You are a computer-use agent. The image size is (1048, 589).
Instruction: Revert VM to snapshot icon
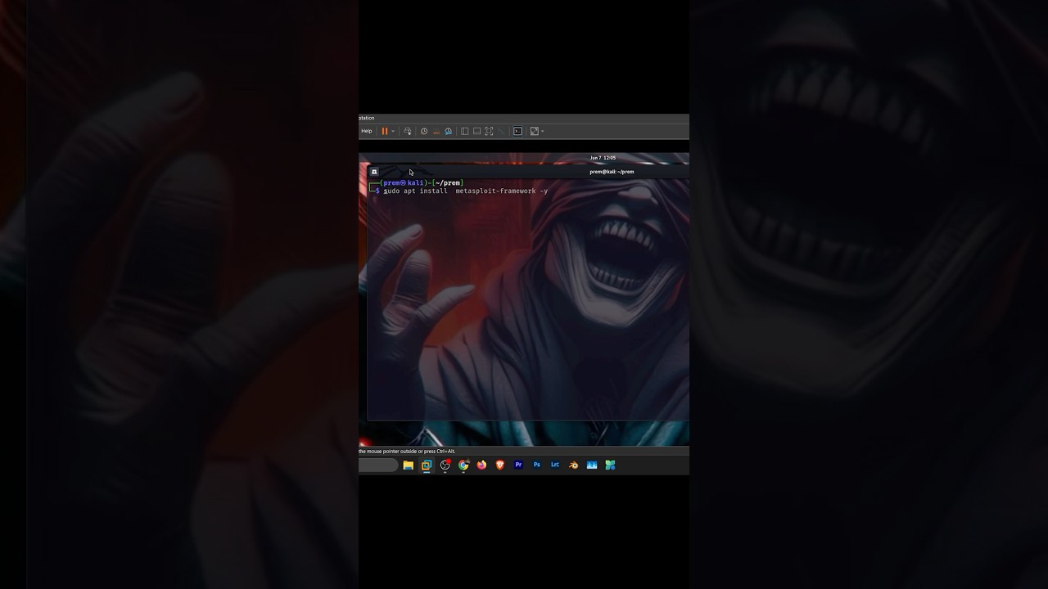click(436, 131)
